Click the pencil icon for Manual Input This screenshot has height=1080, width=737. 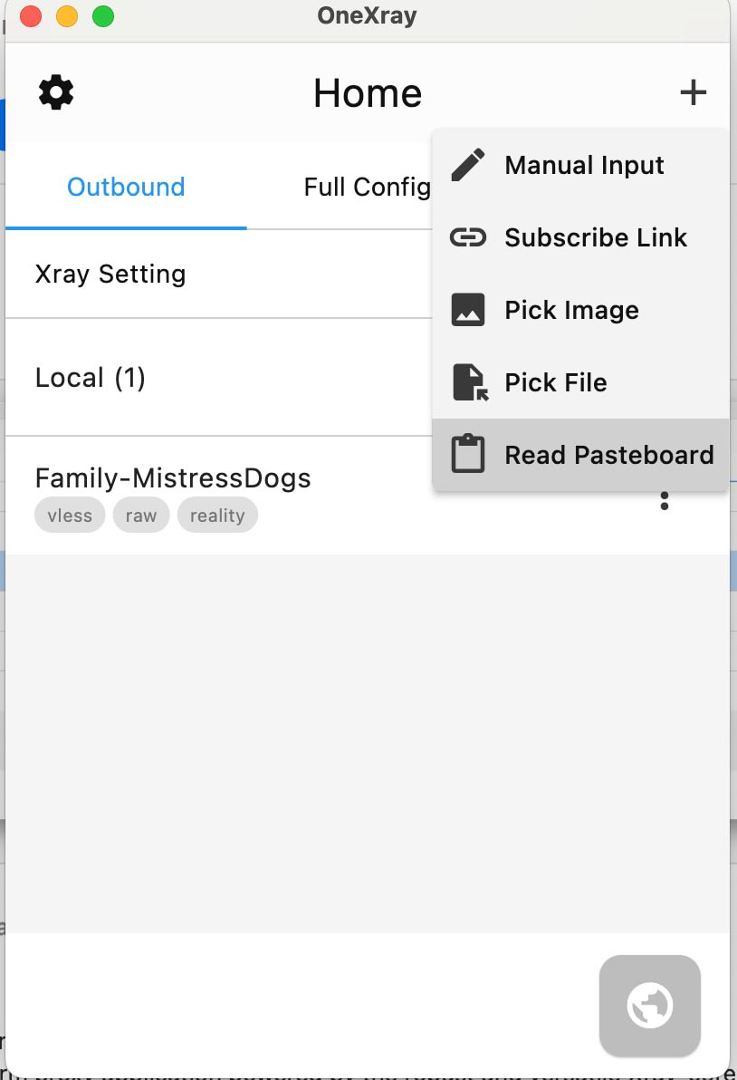[468, 165]
